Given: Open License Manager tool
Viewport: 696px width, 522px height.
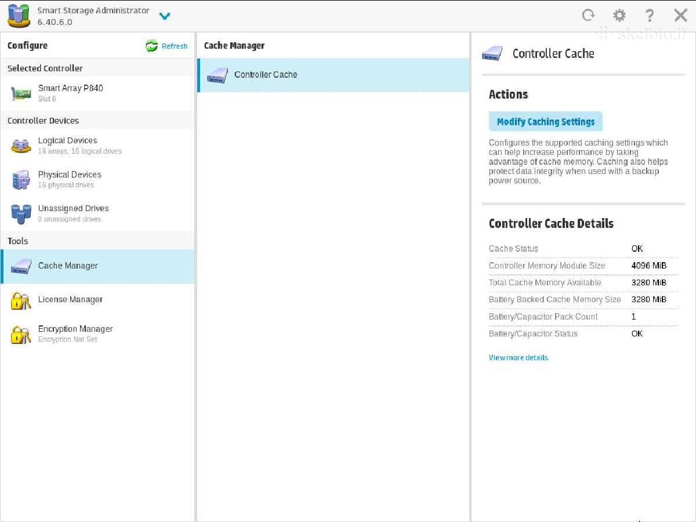Looking at the screenshot, I should coord(97,300).
